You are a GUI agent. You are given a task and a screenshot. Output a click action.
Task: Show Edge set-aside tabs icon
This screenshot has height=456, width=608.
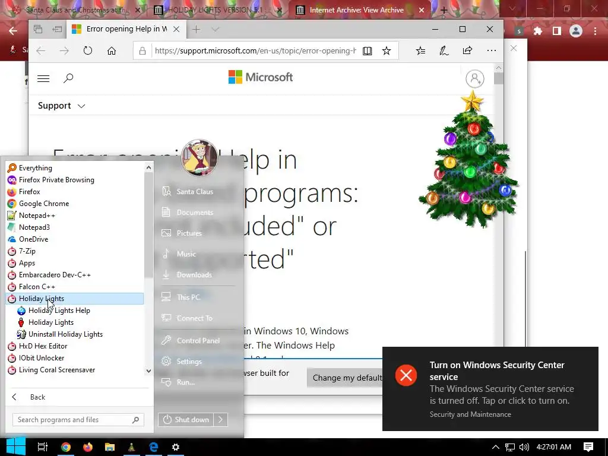58,29
